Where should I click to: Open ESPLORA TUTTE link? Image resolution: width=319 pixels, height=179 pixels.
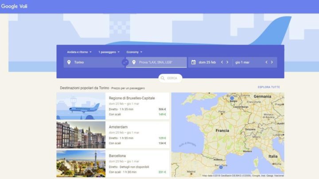(269, 87)
